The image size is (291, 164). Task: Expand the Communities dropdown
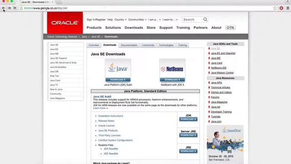137,20
